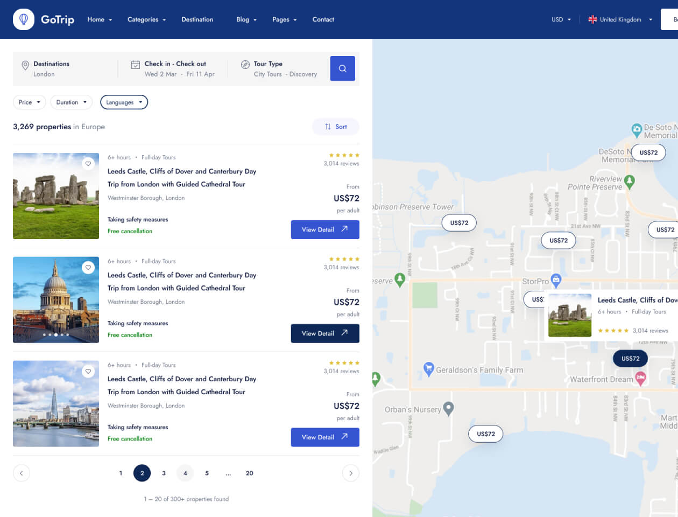Go to the Contact page
Screen dimensions: 678x517
click(323, 19)
